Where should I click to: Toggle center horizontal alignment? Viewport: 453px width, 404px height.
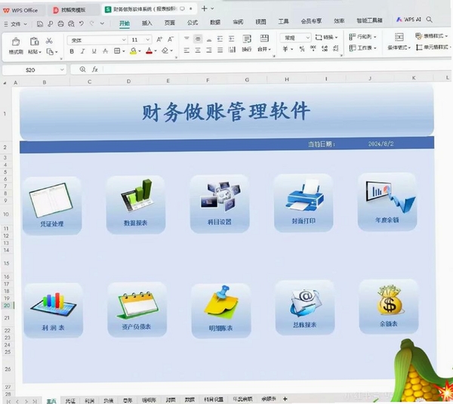(198, 51)
